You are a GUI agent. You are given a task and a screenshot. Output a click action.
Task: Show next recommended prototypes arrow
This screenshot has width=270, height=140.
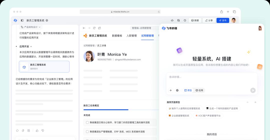click(x=255, y=102)
